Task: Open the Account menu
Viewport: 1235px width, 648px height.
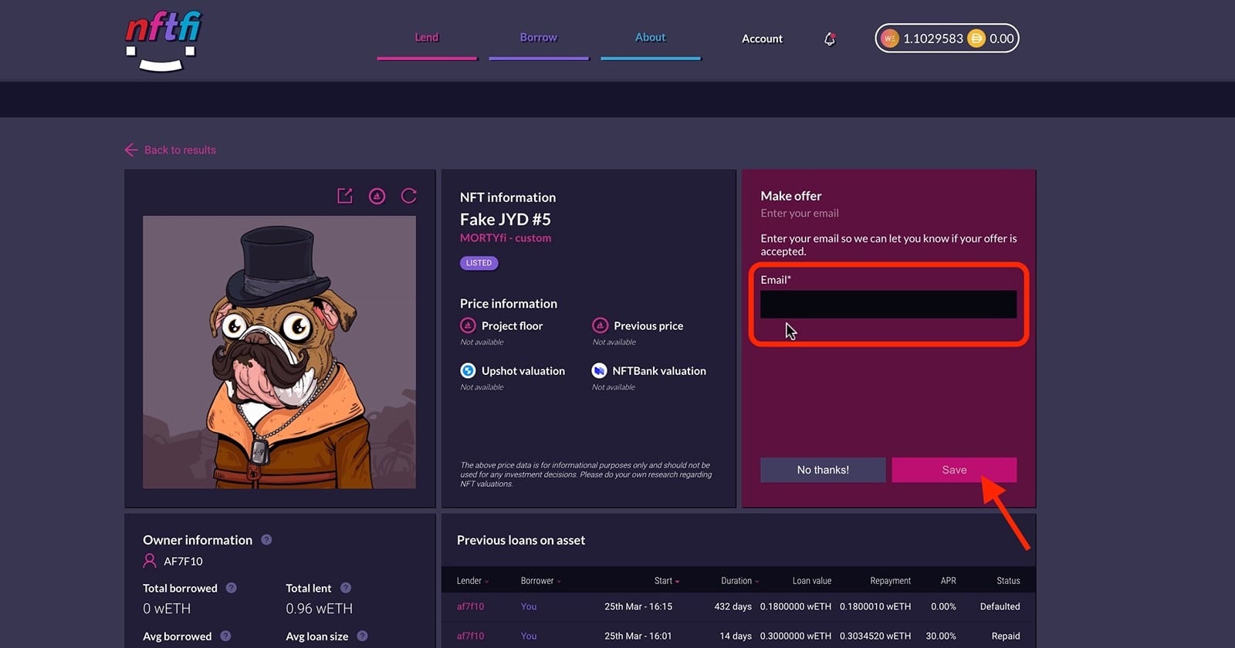Action: tap(762, 39)
